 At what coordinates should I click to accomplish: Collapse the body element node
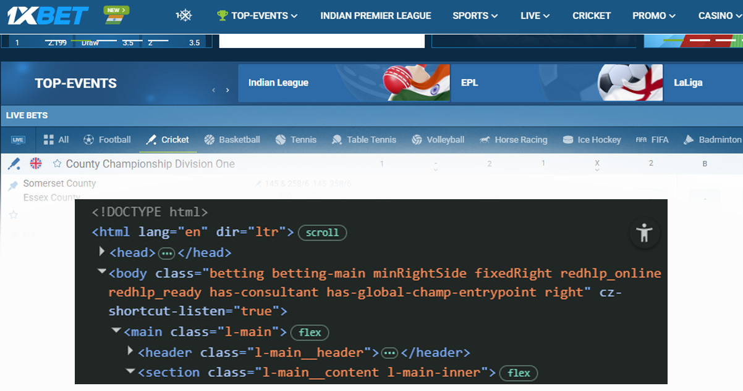click(102, 272)
